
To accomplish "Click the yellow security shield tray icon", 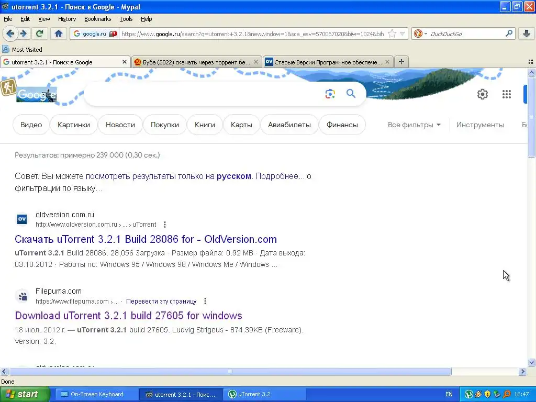I will point(488,394).
